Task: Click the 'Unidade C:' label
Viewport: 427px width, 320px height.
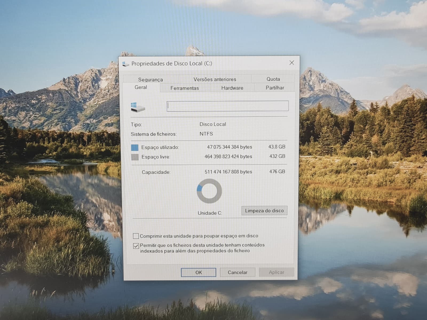Action: [210, 213]
